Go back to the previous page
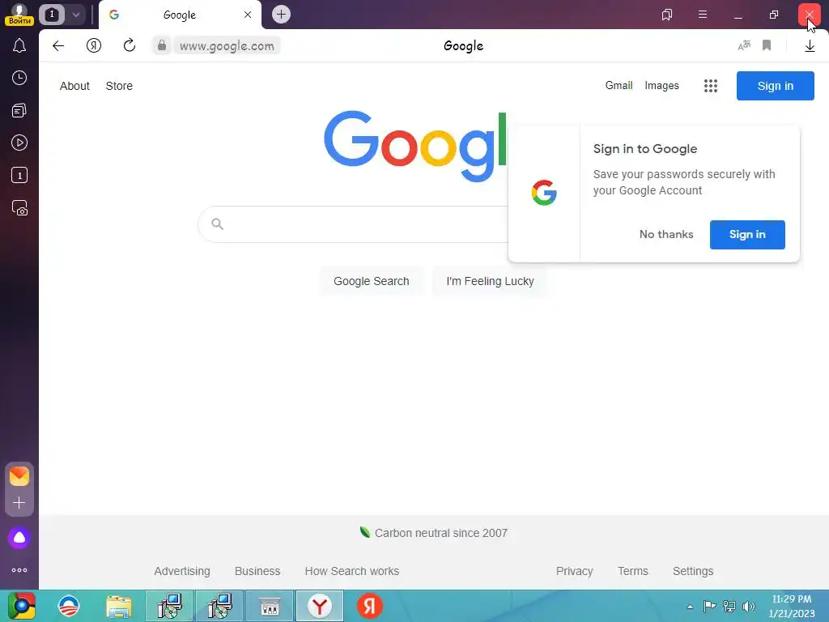This screenshot has height=622, width=829. click(58, 45)
